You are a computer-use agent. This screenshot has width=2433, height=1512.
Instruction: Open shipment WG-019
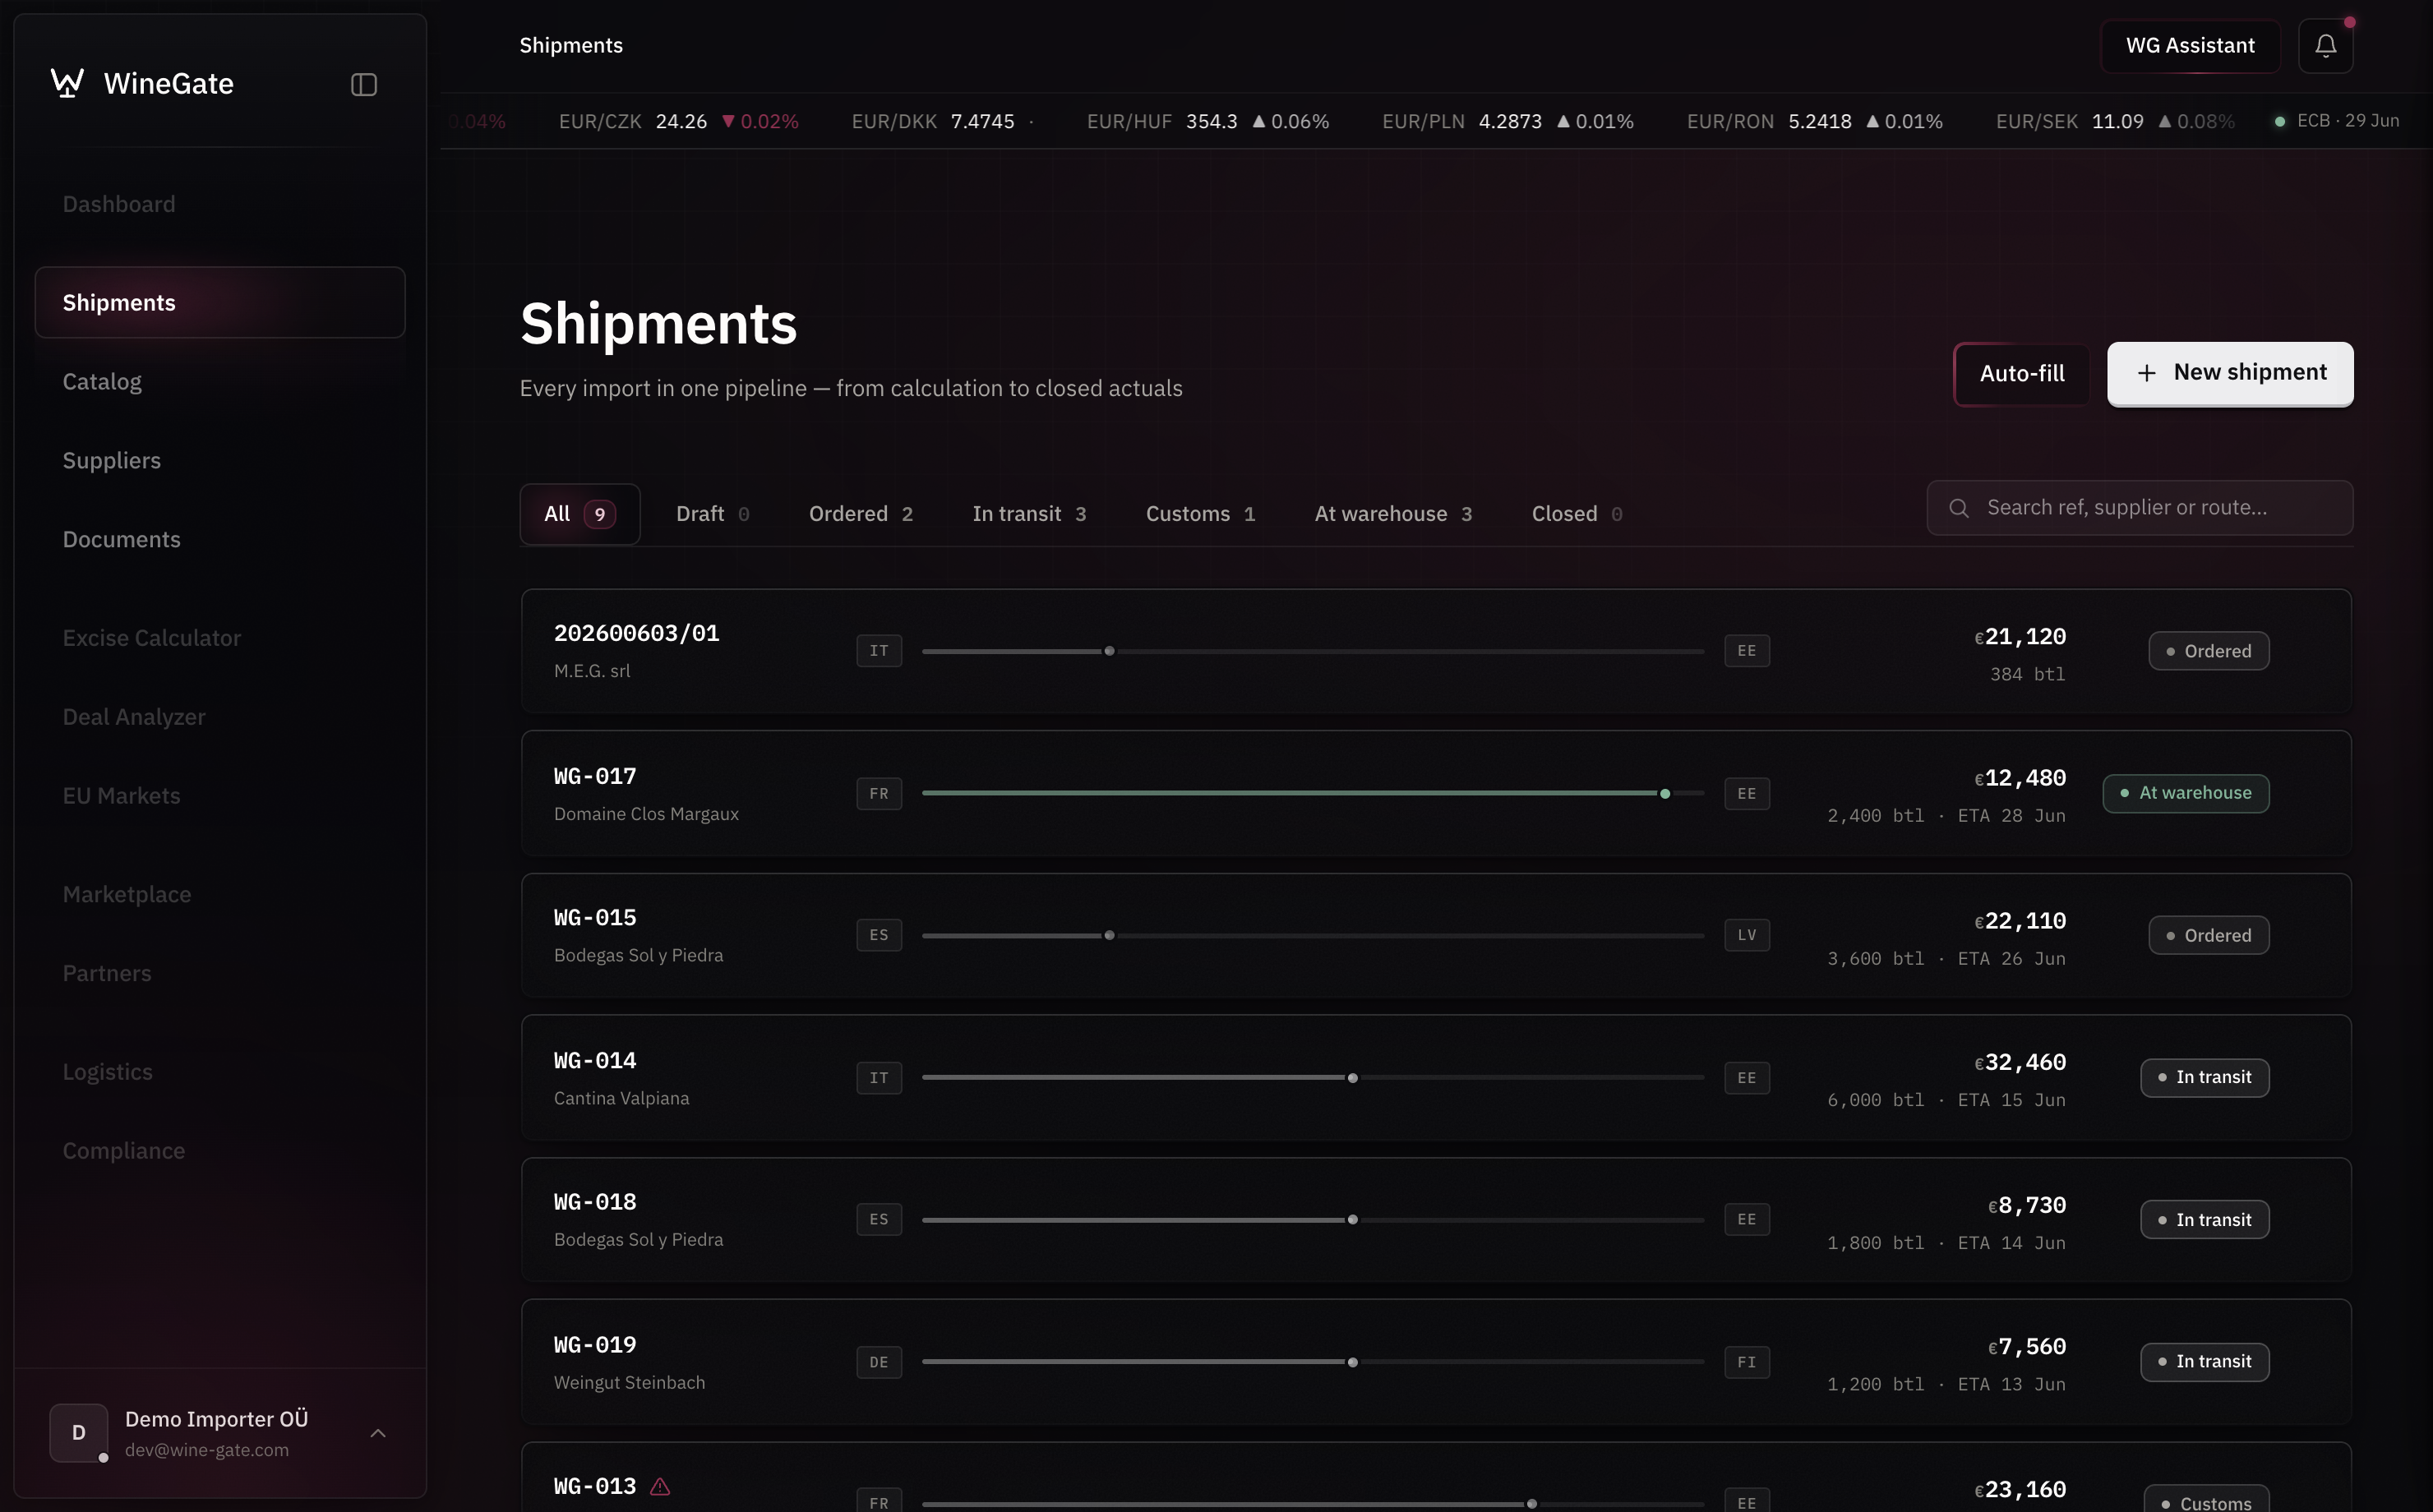coord(1436,1362)
